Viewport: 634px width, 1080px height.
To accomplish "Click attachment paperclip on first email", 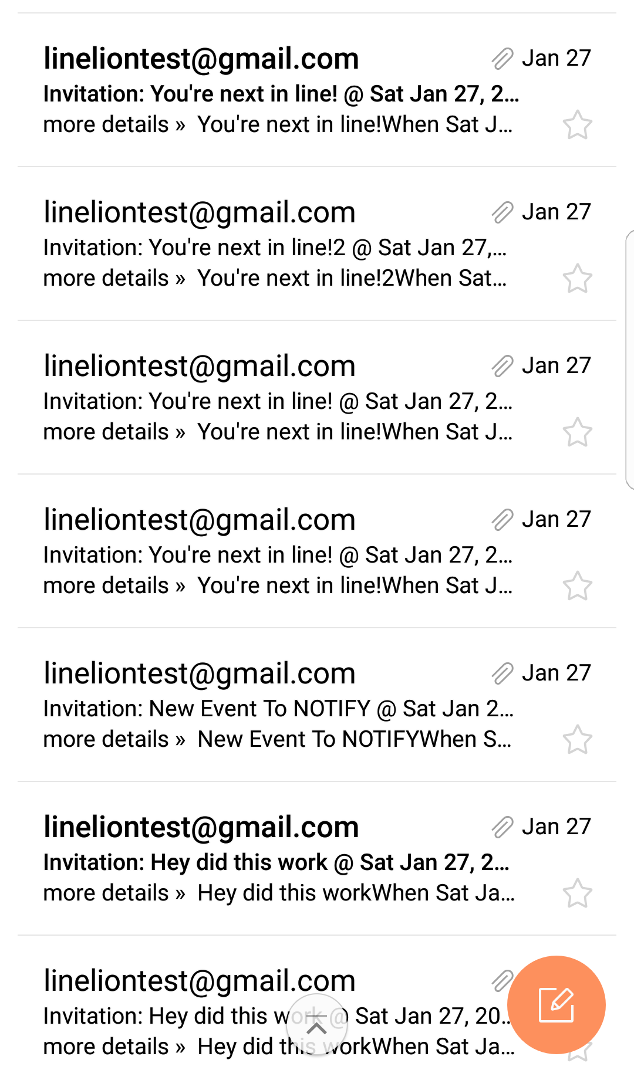I will pos(503,58).
